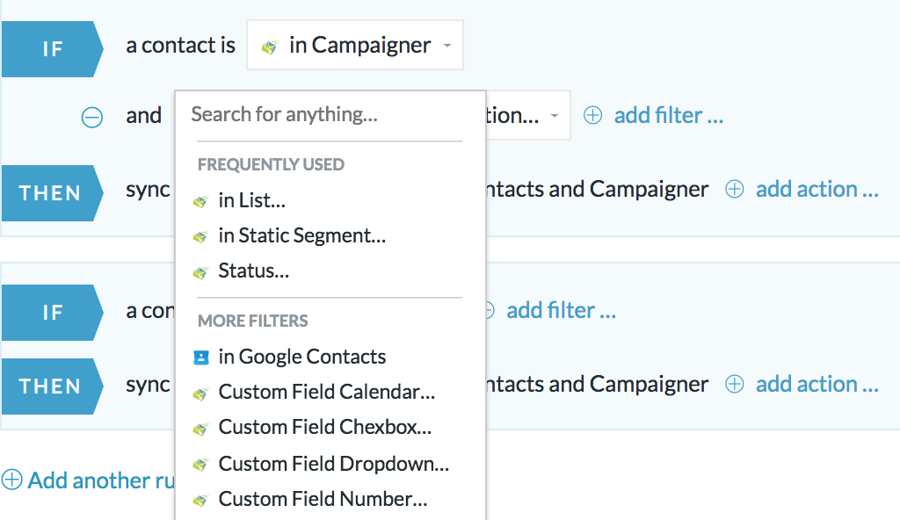Click plus icon beside first 'add filter ...'
This screenshot has width=900, height=520.
pyautogui.click(x=593, y=115)
